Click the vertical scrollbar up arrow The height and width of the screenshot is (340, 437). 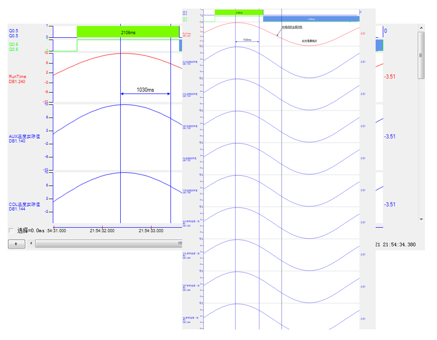(x=421, y=28)
